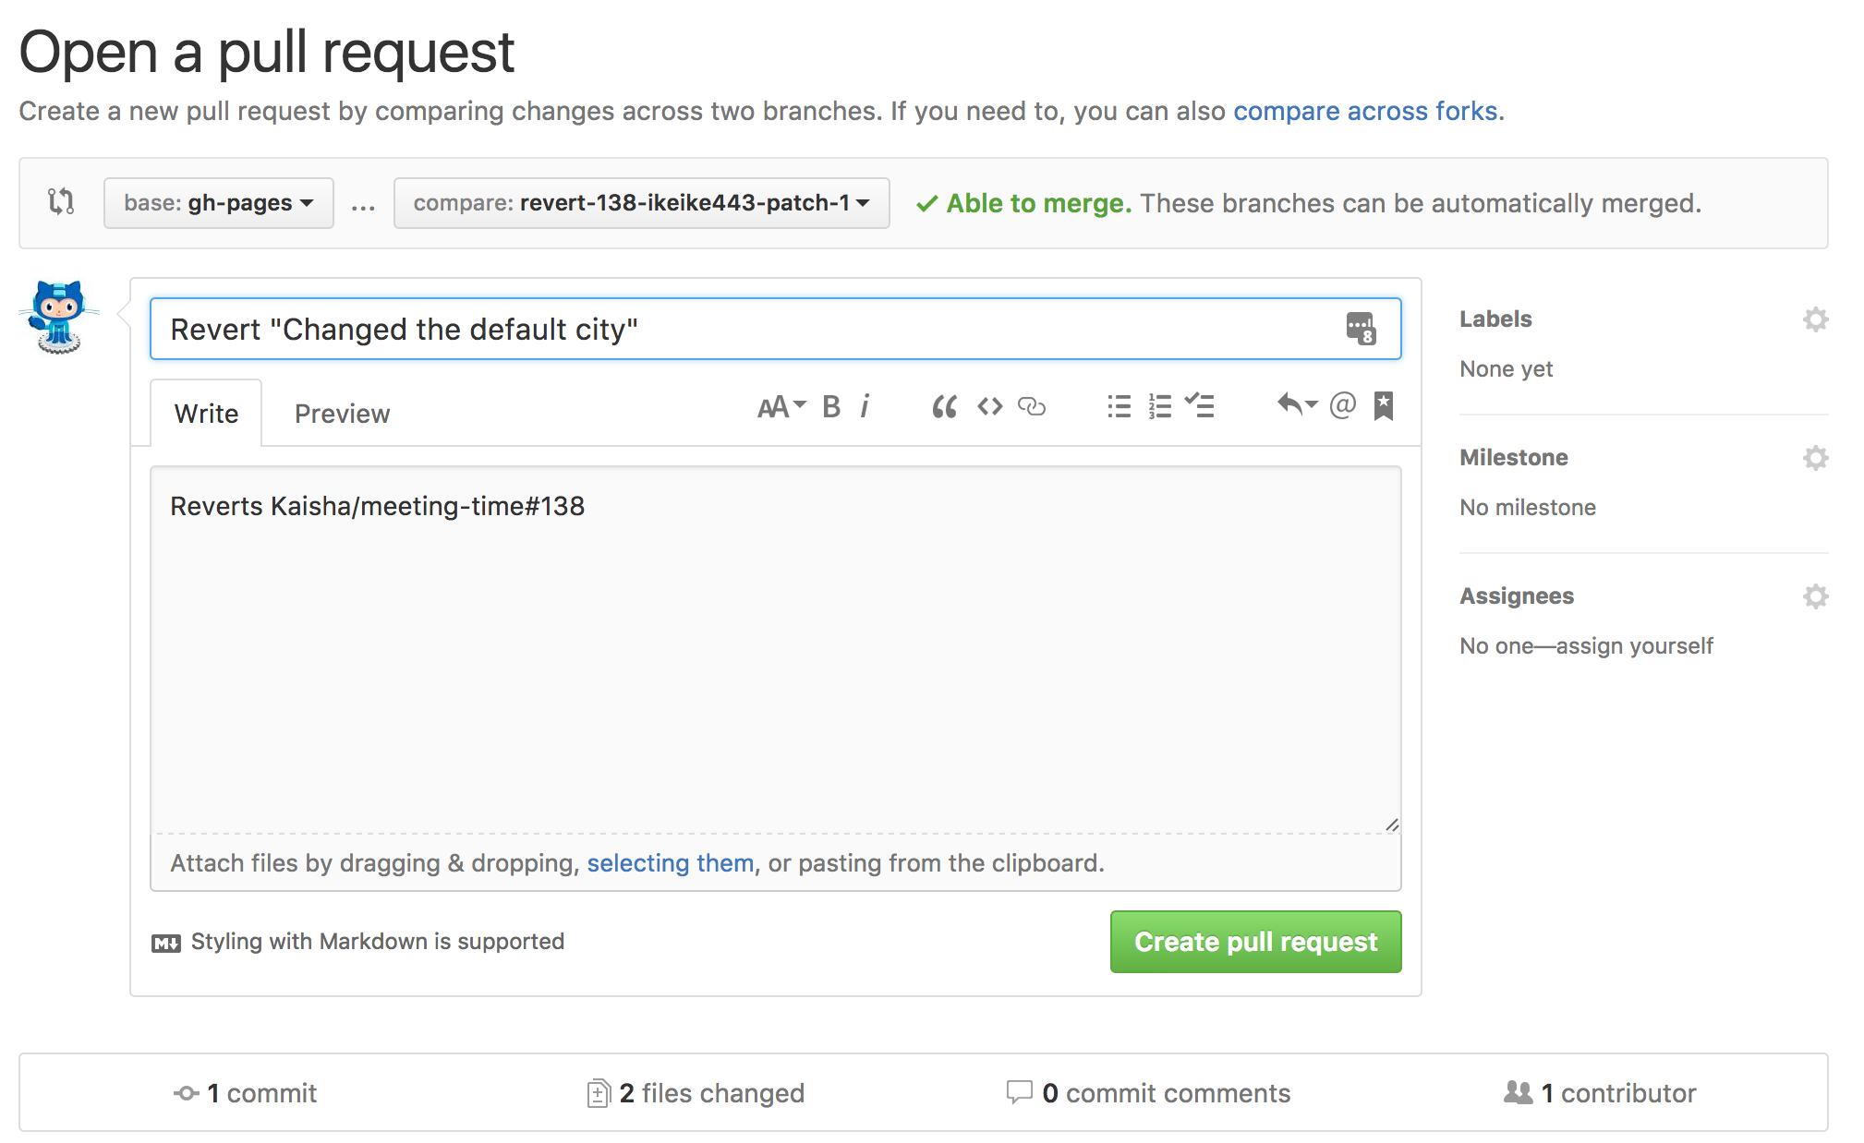Insert code with the code brackets icon
1864x1143 pixels.
(989, 406)
